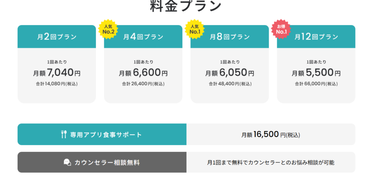384x178 pixels.
Task: Select the 月2回プラン header
Action: tap(57, 37)
